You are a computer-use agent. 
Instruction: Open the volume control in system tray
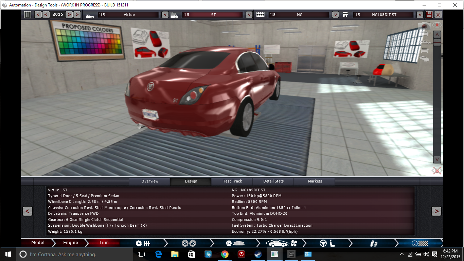[x=426, y=254]
